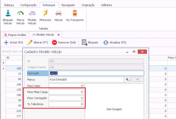176x119 pixels.
Task: Switch to Utilitários ribbon tab
Action: (x=106, y=5)
